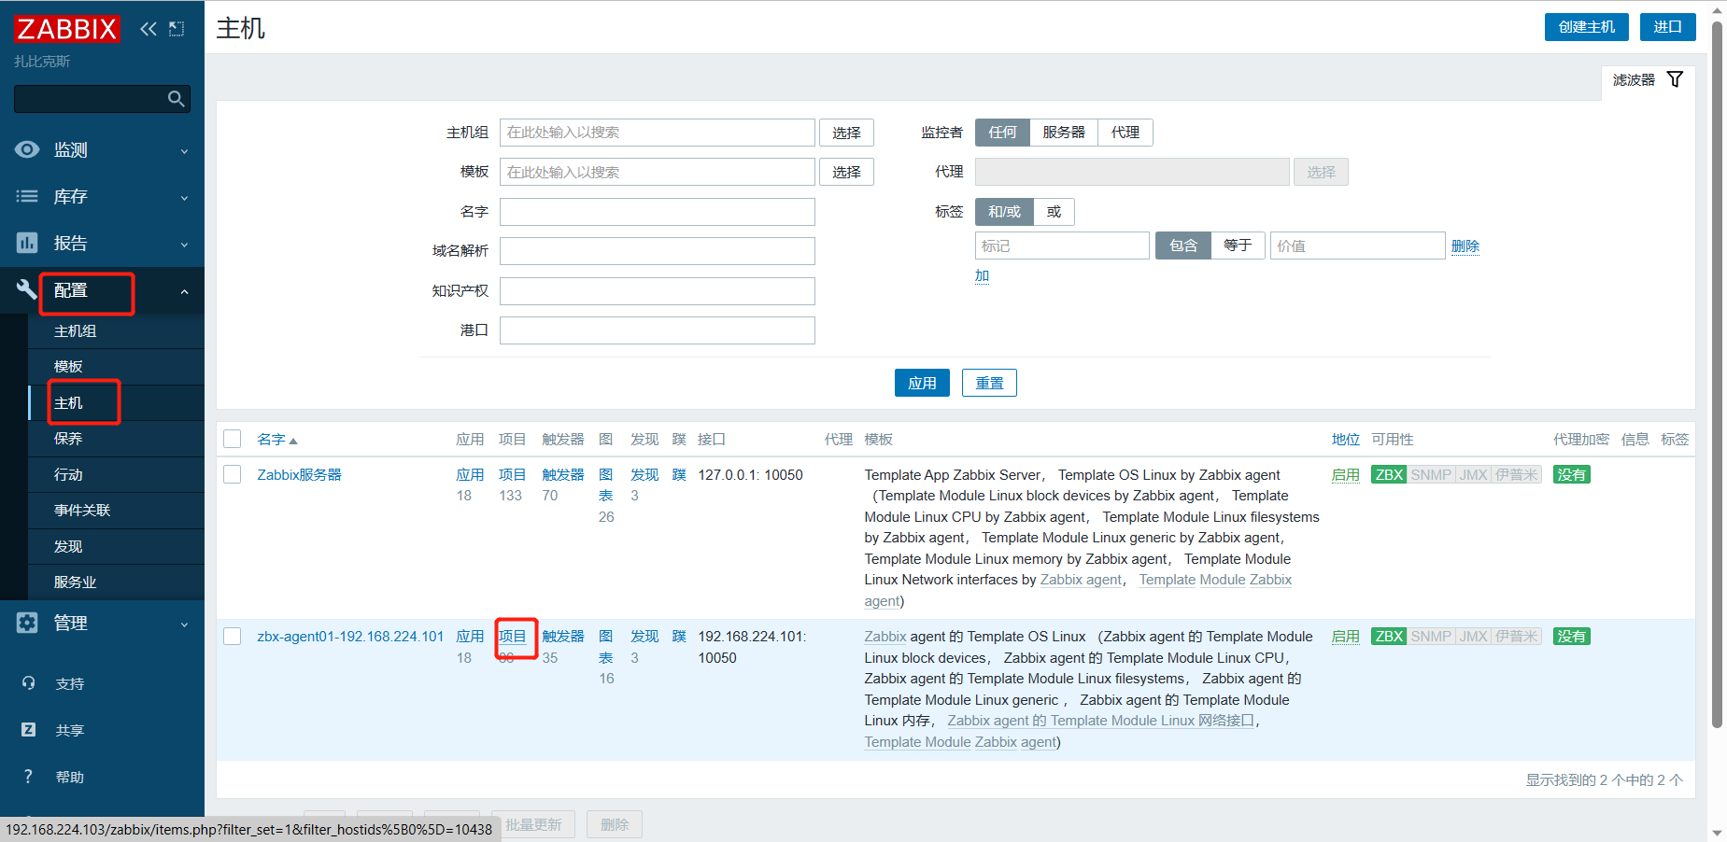Collapse the 配置 menu section
The width and height of the screenshot is (1727, 842).
[x=102, y=290]
